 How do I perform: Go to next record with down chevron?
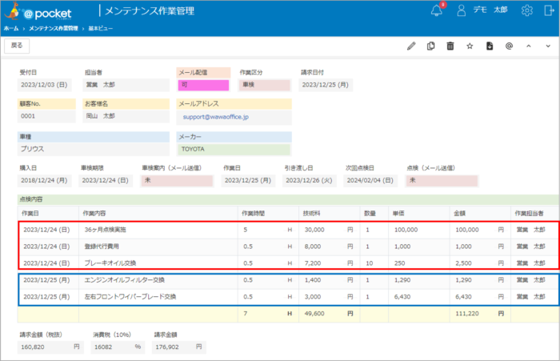pyautogui.click(x=548, y=46)
